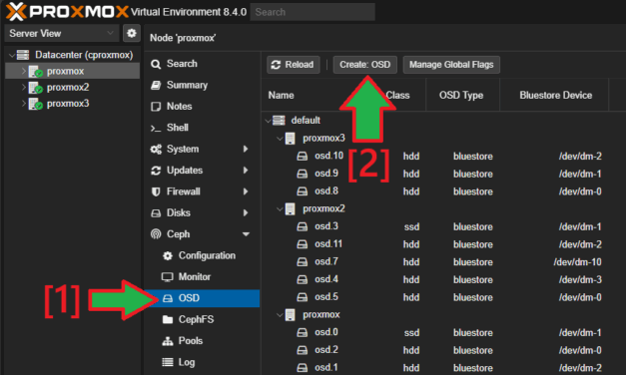Expand the Updates submenu arrow

(246, 171)
